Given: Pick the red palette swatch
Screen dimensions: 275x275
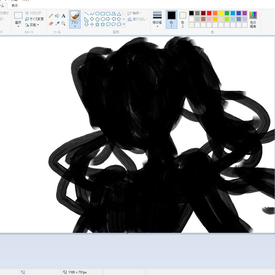Looking at the screenshot, I should tap(209, 13).
